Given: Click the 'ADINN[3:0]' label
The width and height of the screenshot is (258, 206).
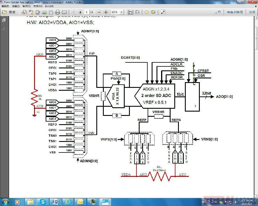Looking at the screenshot, I should pyautogui.click(x=89, y=161).
